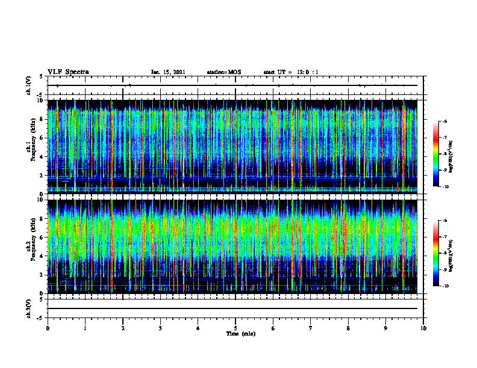Click the 'VLF Spectra' title text
477x368 pixels.
pos(68,72)
